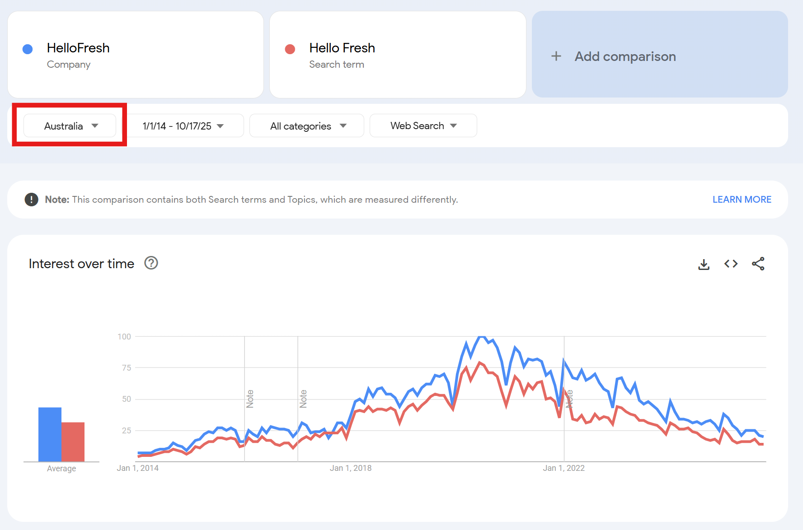Click the Add comparison button
The image size is (803, 530).
pos(625,56)
